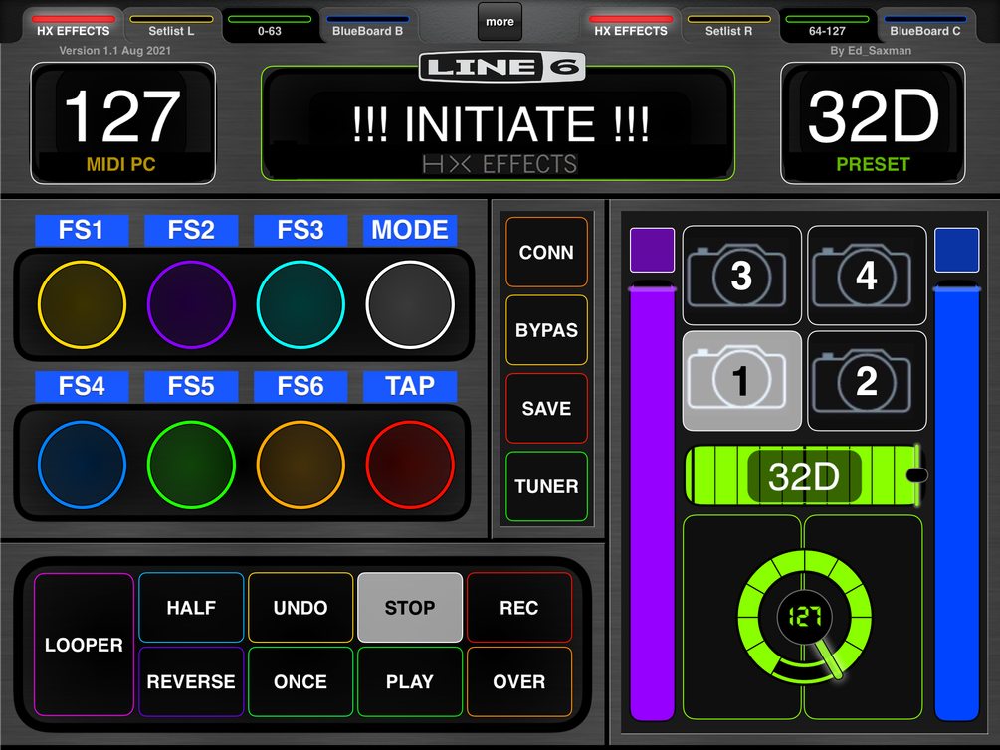Select snapshot camera icon 2

tap(866, 381)
